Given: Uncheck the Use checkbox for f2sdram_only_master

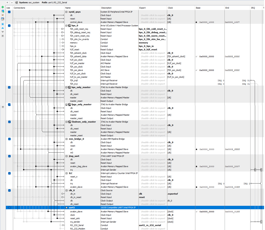Looking at the screenshot, I should point(9,122).
